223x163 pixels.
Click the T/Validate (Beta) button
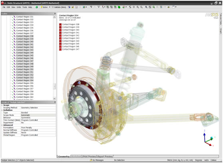pyautogui.click(x=59, y=7)
